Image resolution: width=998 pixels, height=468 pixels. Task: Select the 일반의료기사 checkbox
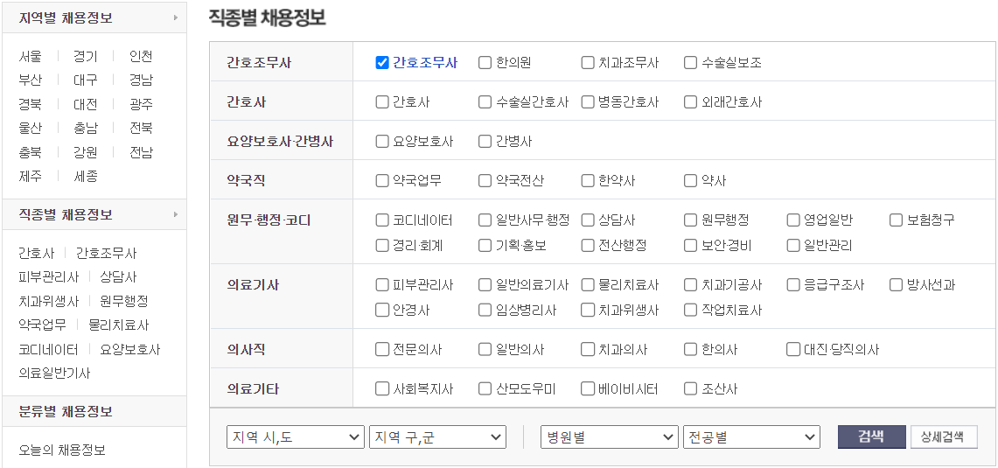pos(485,284)
